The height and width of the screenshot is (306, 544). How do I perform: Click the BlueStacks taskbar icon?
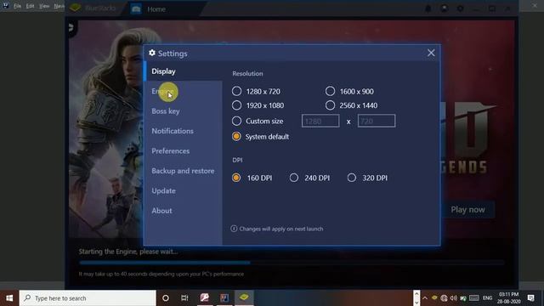click(244, 297)
